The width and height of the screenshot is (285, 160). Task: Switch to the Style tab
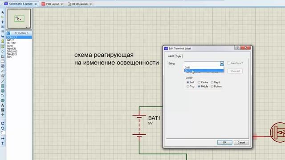click(179, 56)
